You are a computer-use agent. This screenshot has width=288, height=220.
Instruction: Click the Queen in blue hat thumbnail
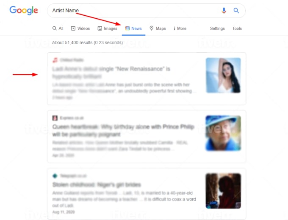point(223,133)
